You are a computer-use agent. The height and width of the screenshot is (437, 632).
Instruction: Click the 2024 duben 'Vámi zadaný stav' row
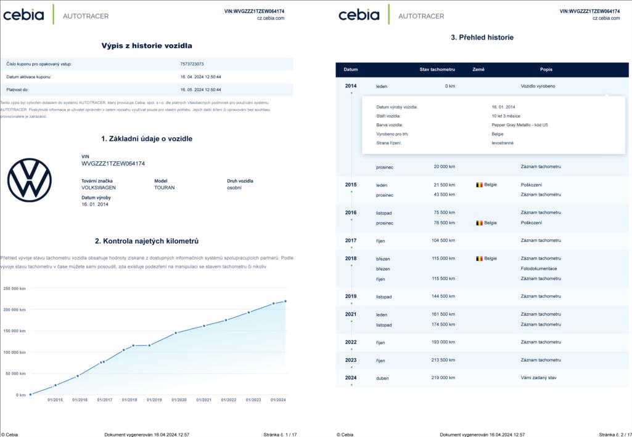tap(538, 378)
